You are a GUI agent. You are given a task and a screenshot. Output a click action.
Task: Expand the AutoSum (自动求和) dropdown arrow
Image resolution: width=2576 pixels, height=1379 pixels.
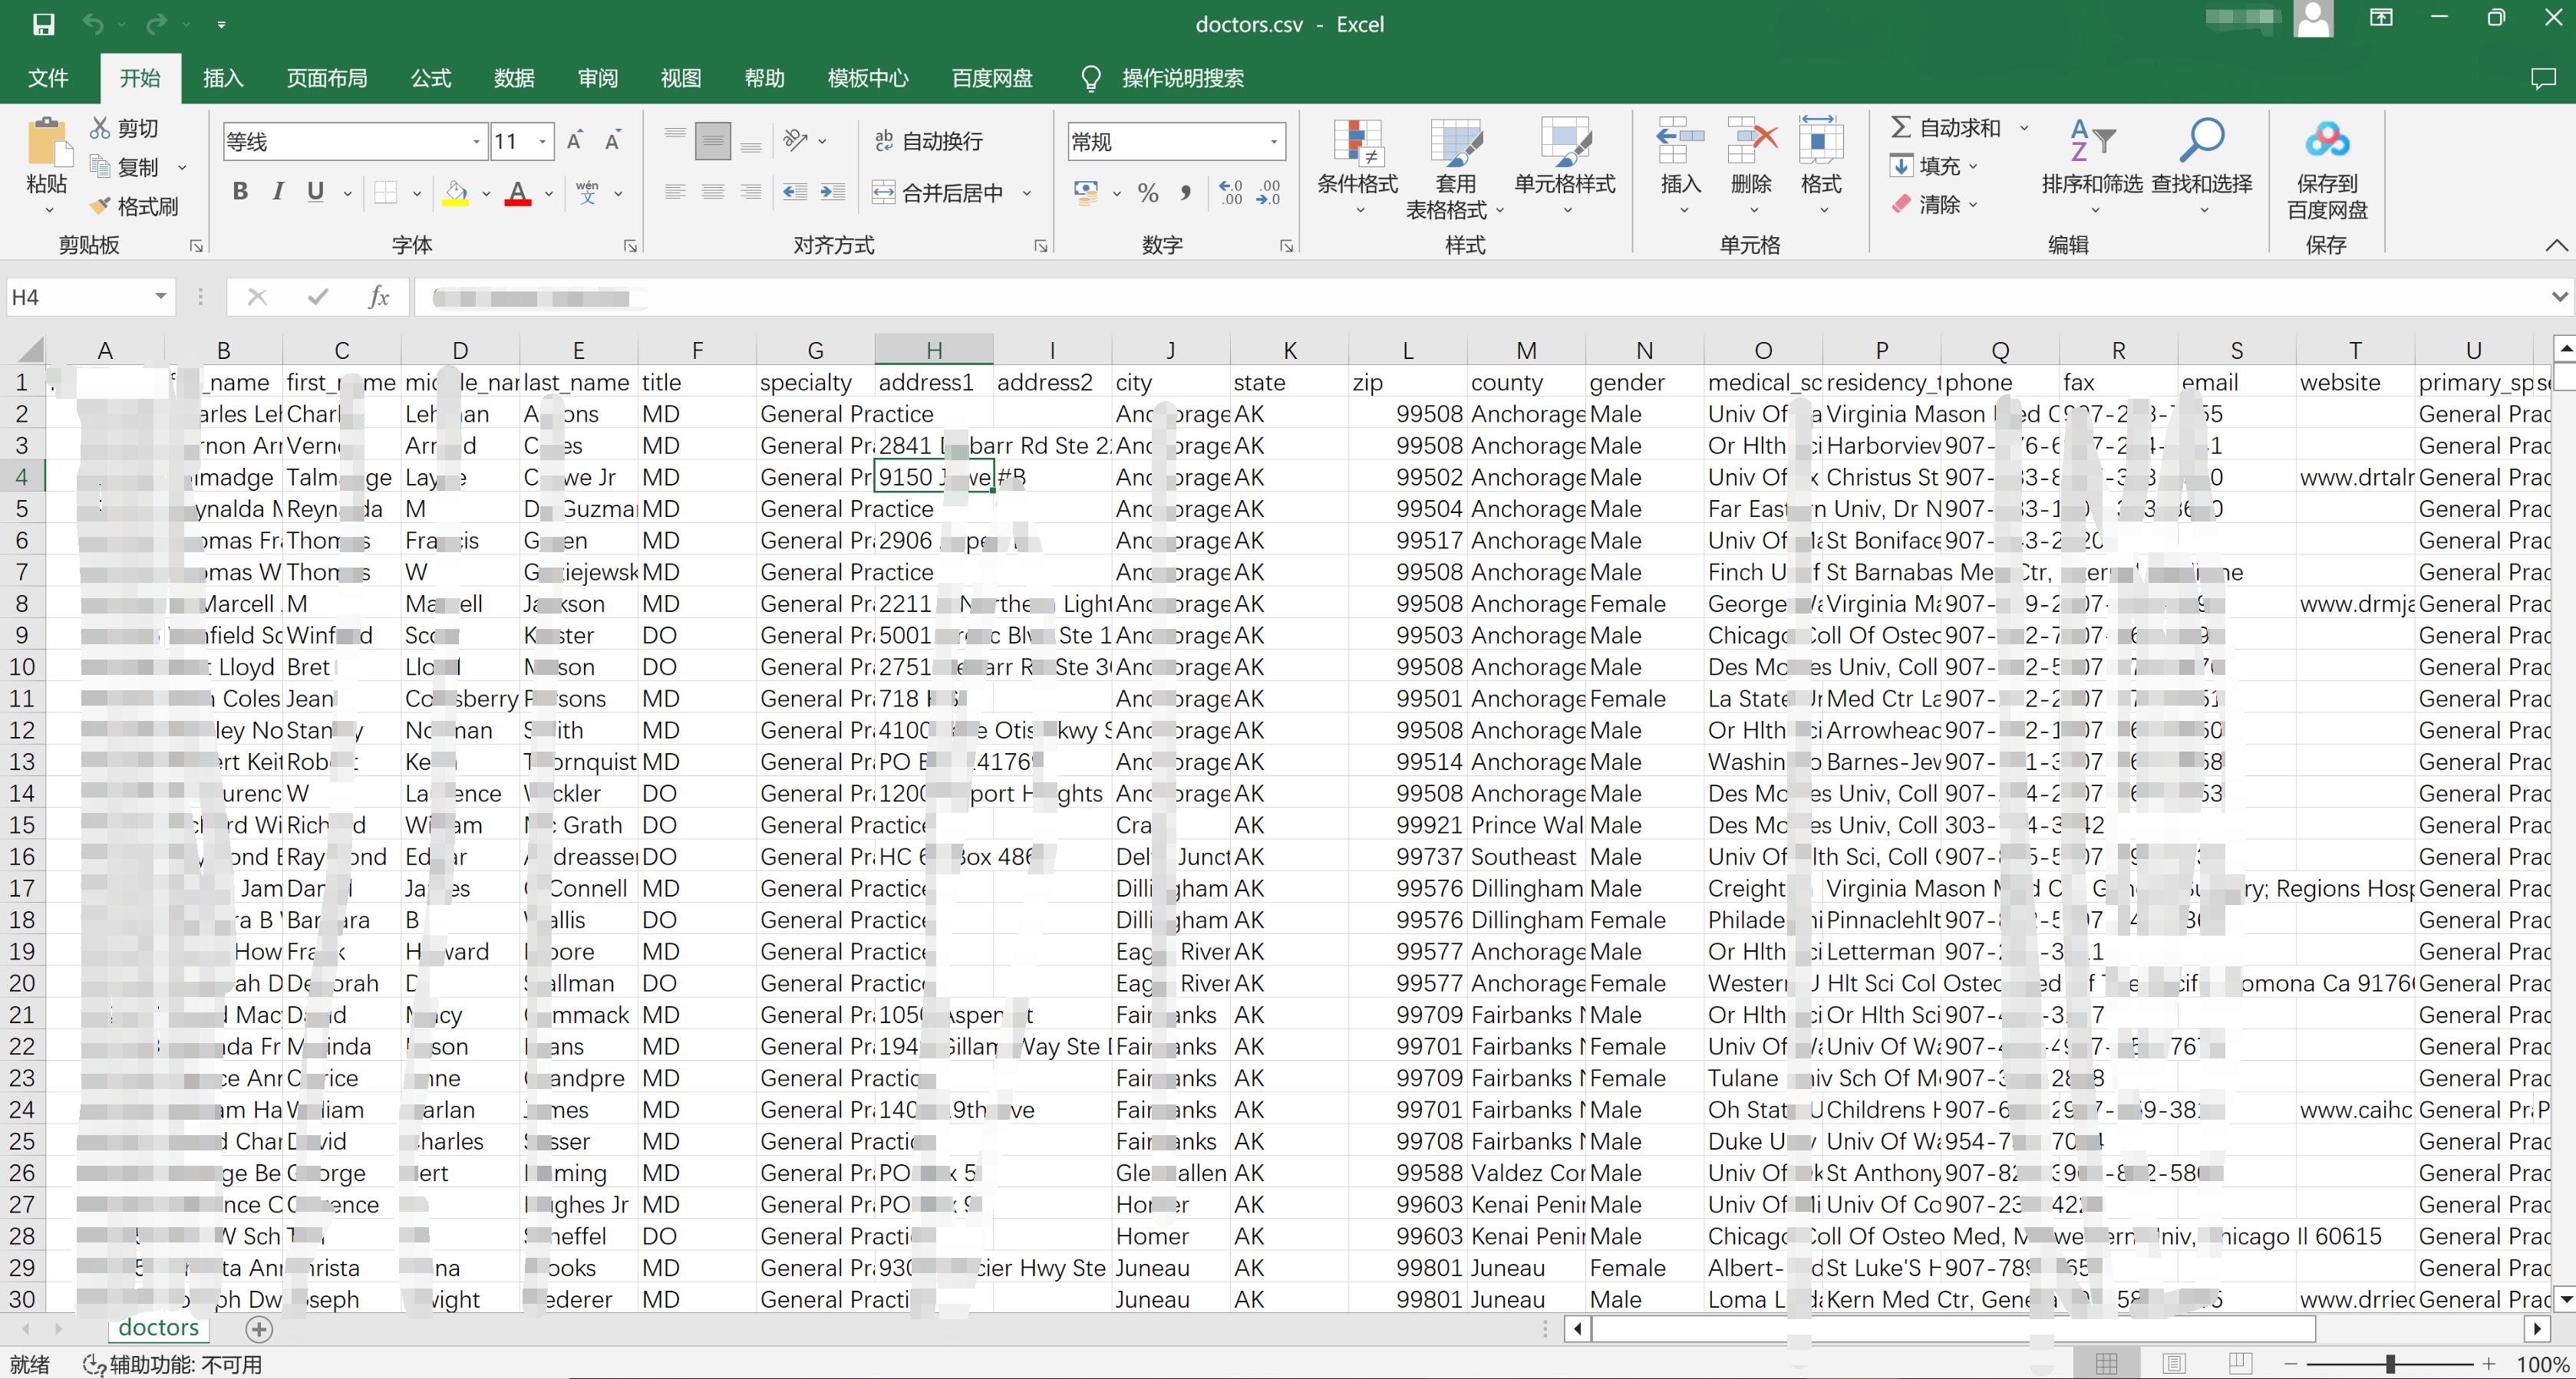2024,128
